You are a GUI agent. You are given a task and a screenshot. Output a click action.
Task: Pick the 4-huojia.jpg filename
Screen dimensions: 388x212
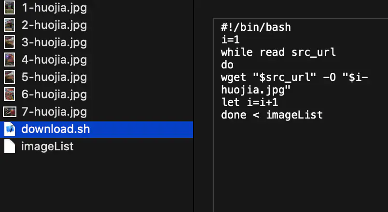coord(54,59)
